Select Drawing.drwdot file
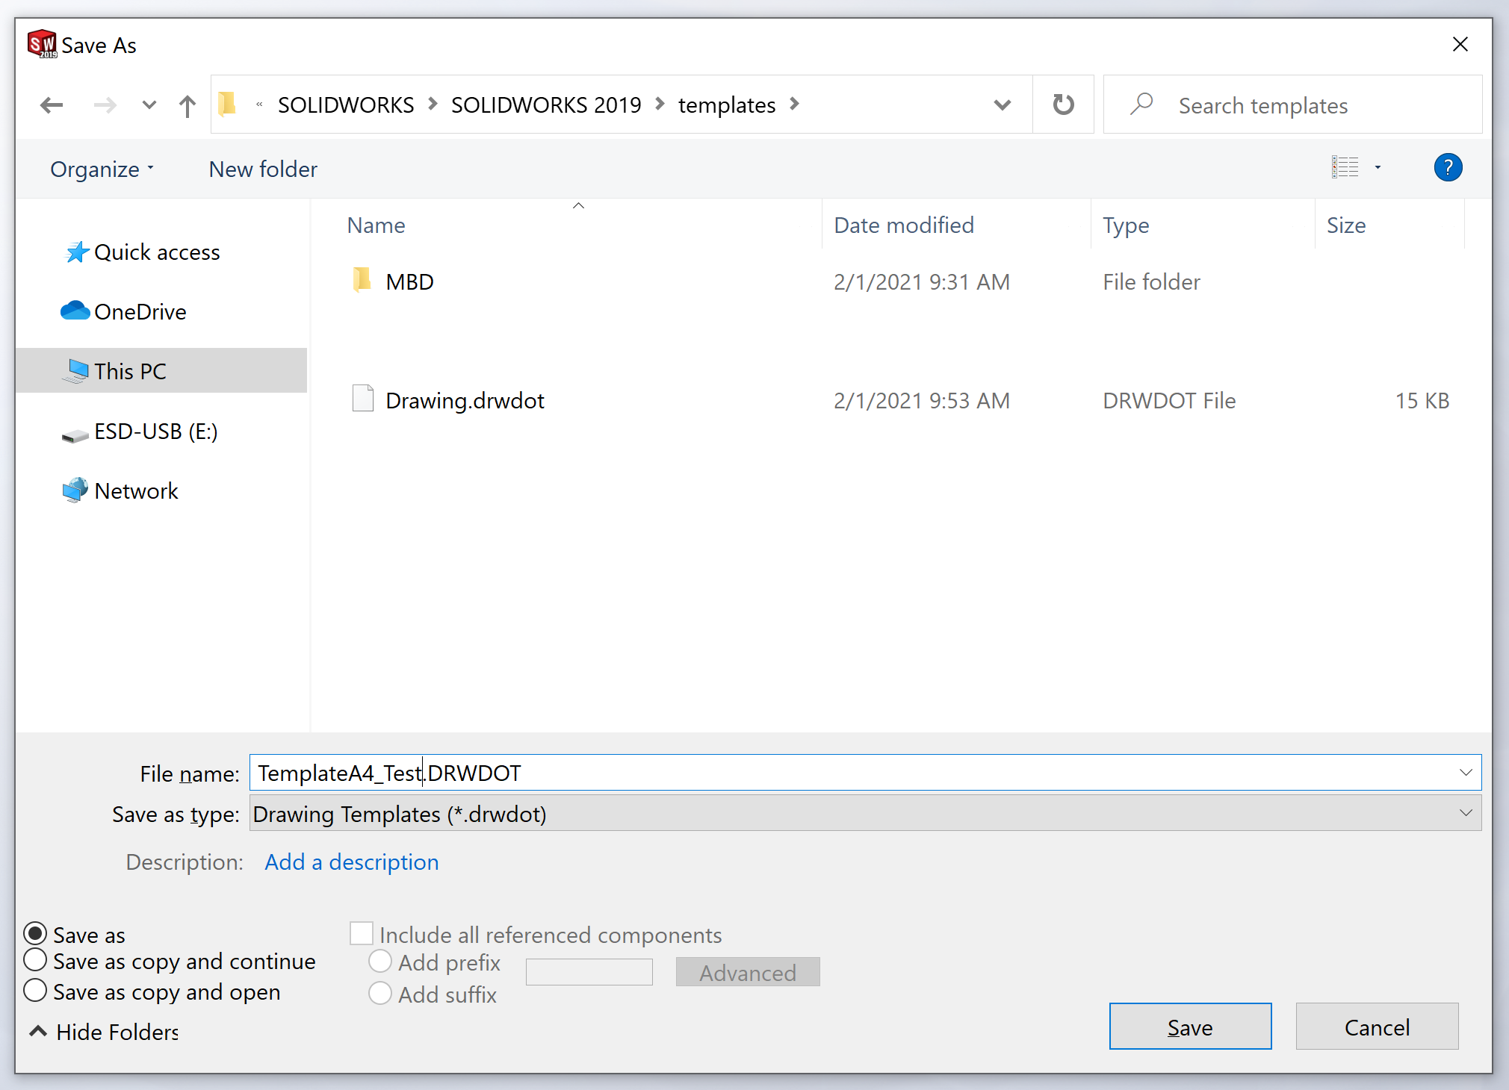This screenshot has width=1509, height=1090. [x=465, y=400]
